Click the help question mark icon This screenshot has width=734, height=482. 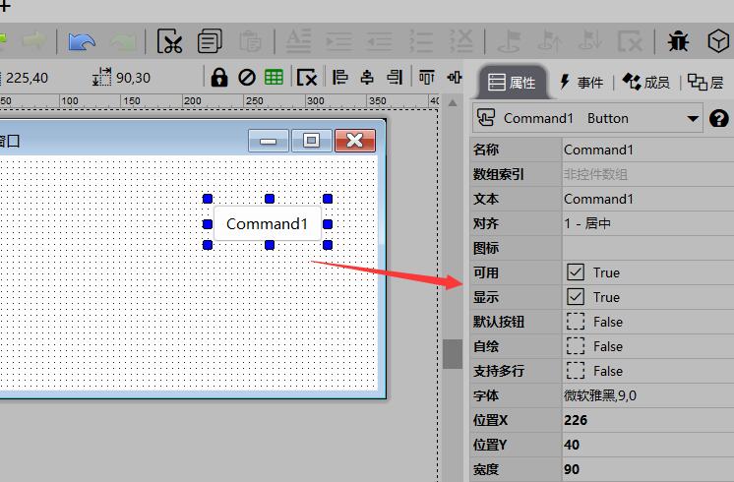click(719, 118)
